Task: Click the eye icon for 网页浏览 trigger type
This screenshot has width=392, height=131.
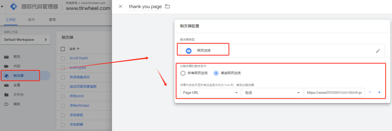Action: pyautogui.click(x=189, y=51)
